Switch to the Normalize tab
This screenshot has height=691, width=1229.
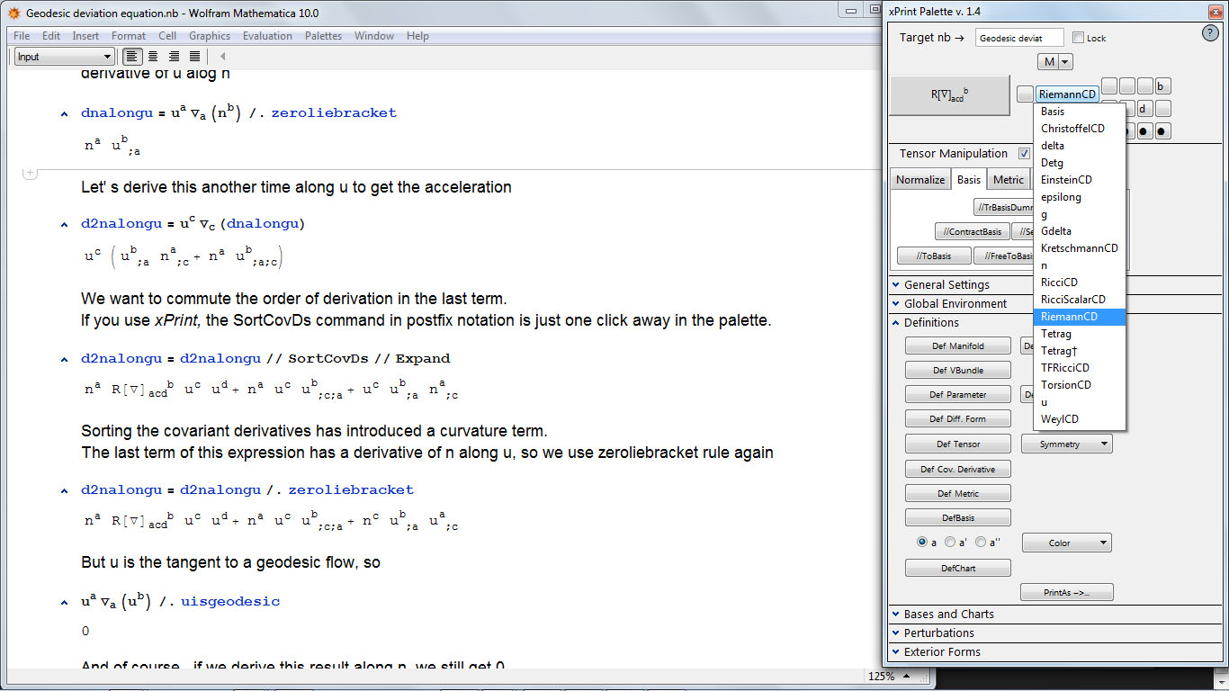click(x=920, y=180)
